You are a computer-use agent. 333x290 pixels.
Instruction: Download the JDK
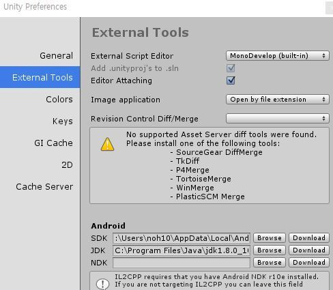point(309,250)
